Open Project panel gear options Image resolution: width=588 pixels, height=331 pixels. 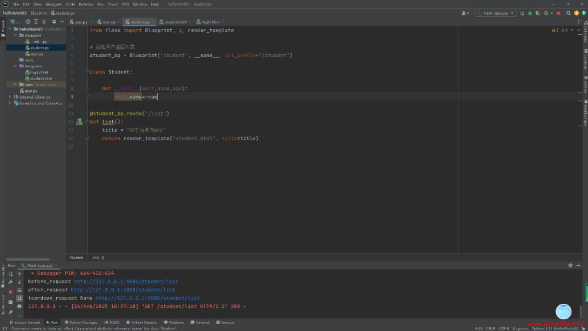click(x=54, y=22)
